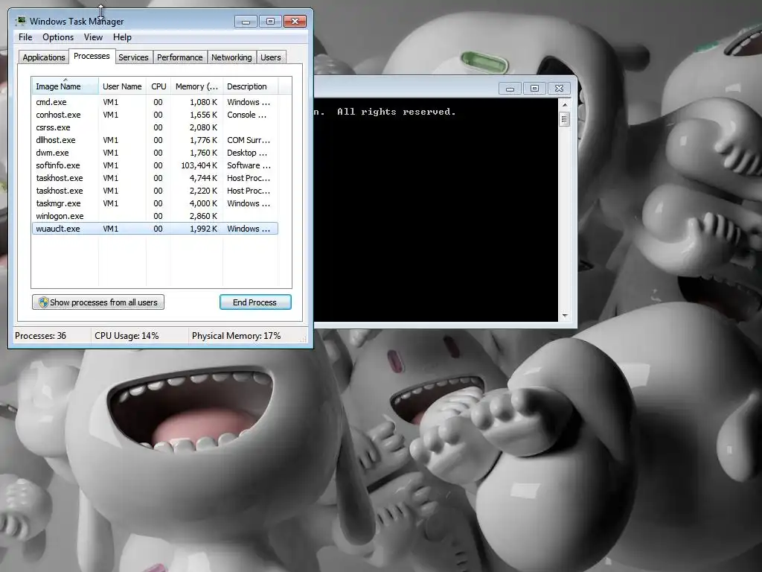Click the 103,404 K memory value
Image resolution: width=762 pixels, height=572 pixels.
[x=199, y=165]
